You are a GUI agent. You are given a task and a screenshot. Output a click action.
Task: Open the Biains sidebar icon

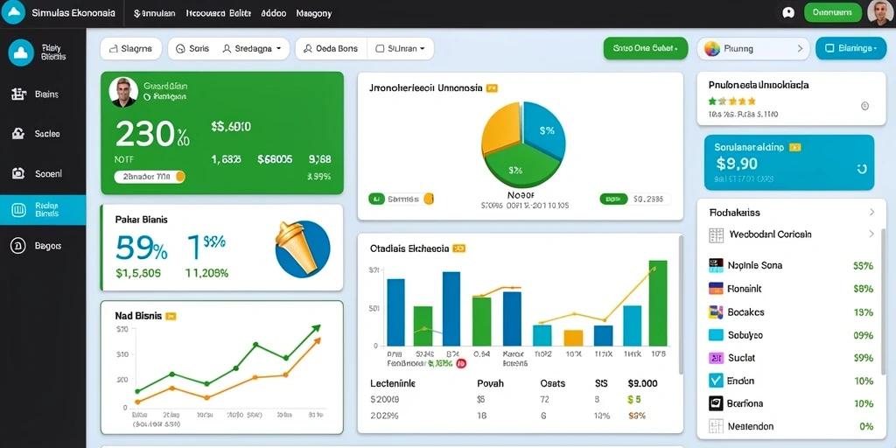pos(19,94)
